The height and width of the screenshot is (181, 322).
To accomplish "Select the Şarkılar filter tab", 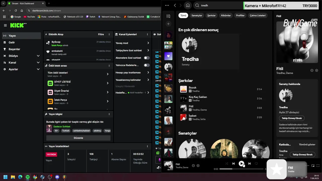I will (211, 15).
